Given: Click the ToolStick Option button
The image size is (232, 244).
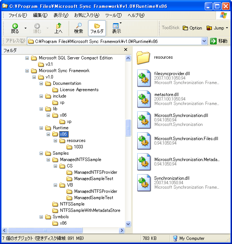Looking at the screenshot, I should point(192,28).
